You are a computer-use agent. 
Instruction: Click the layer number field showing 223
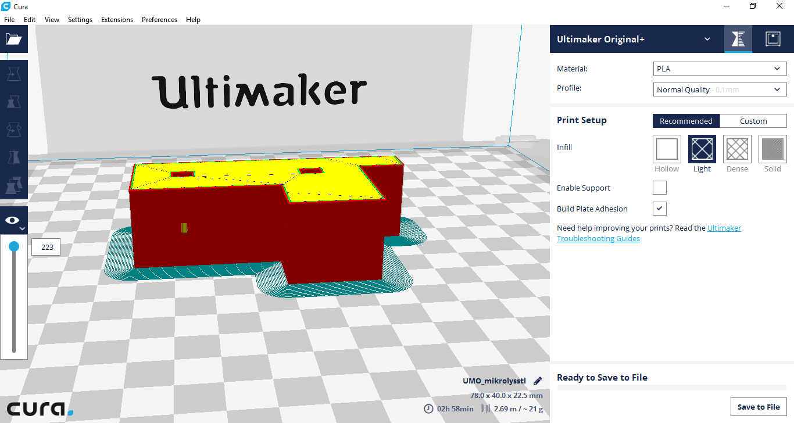47,247
